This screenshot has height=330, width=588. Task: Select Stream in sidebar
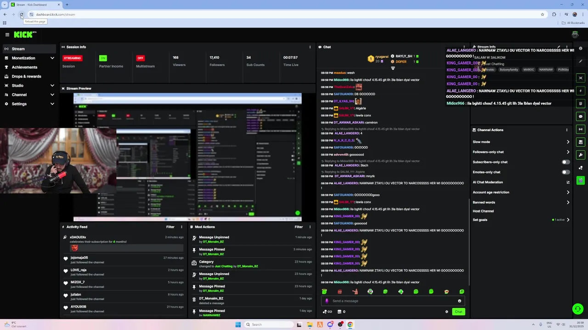(29, 49)
